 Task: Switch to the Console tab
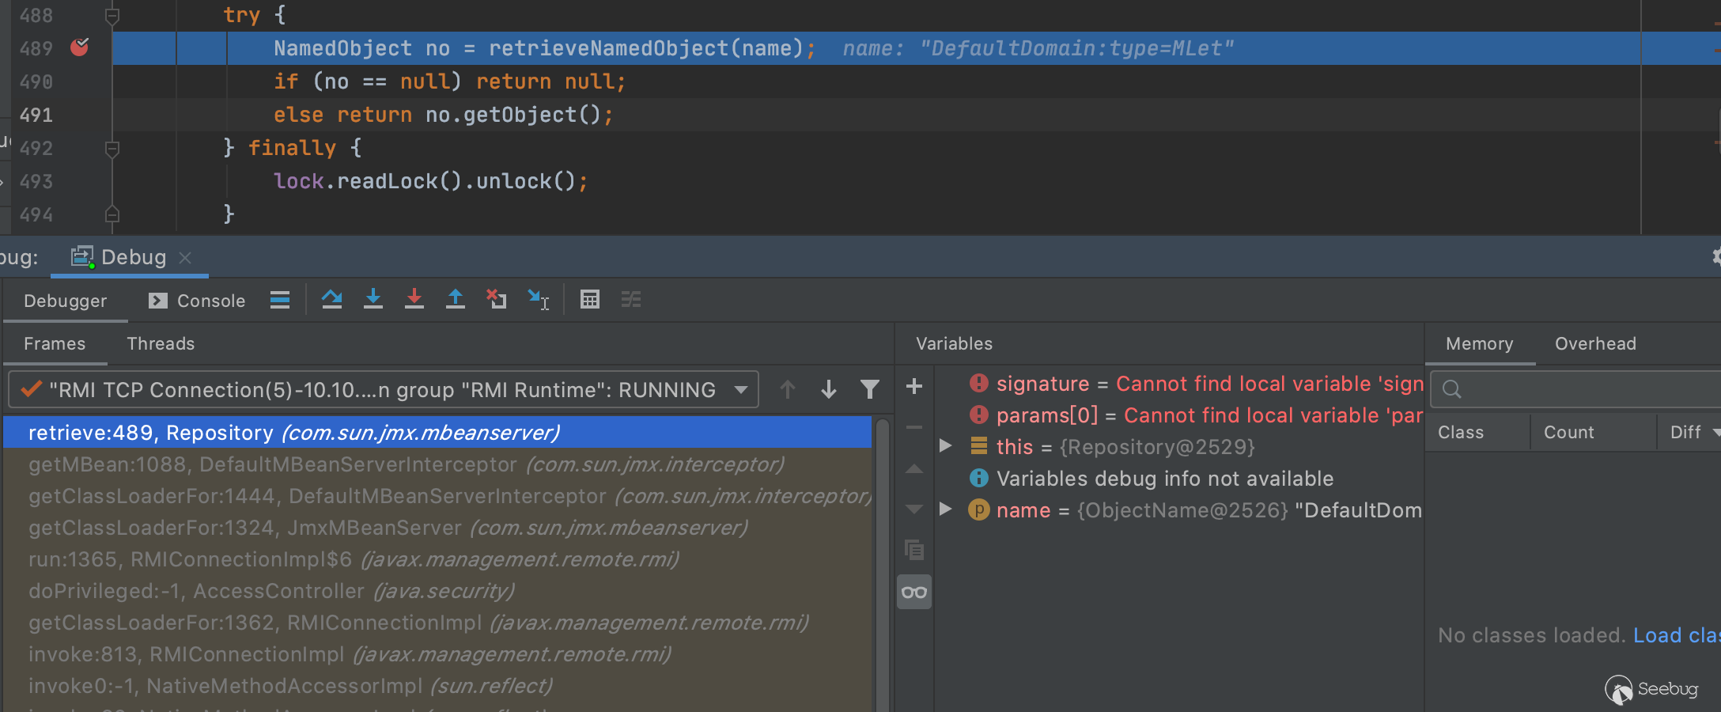tap(198, 301)
